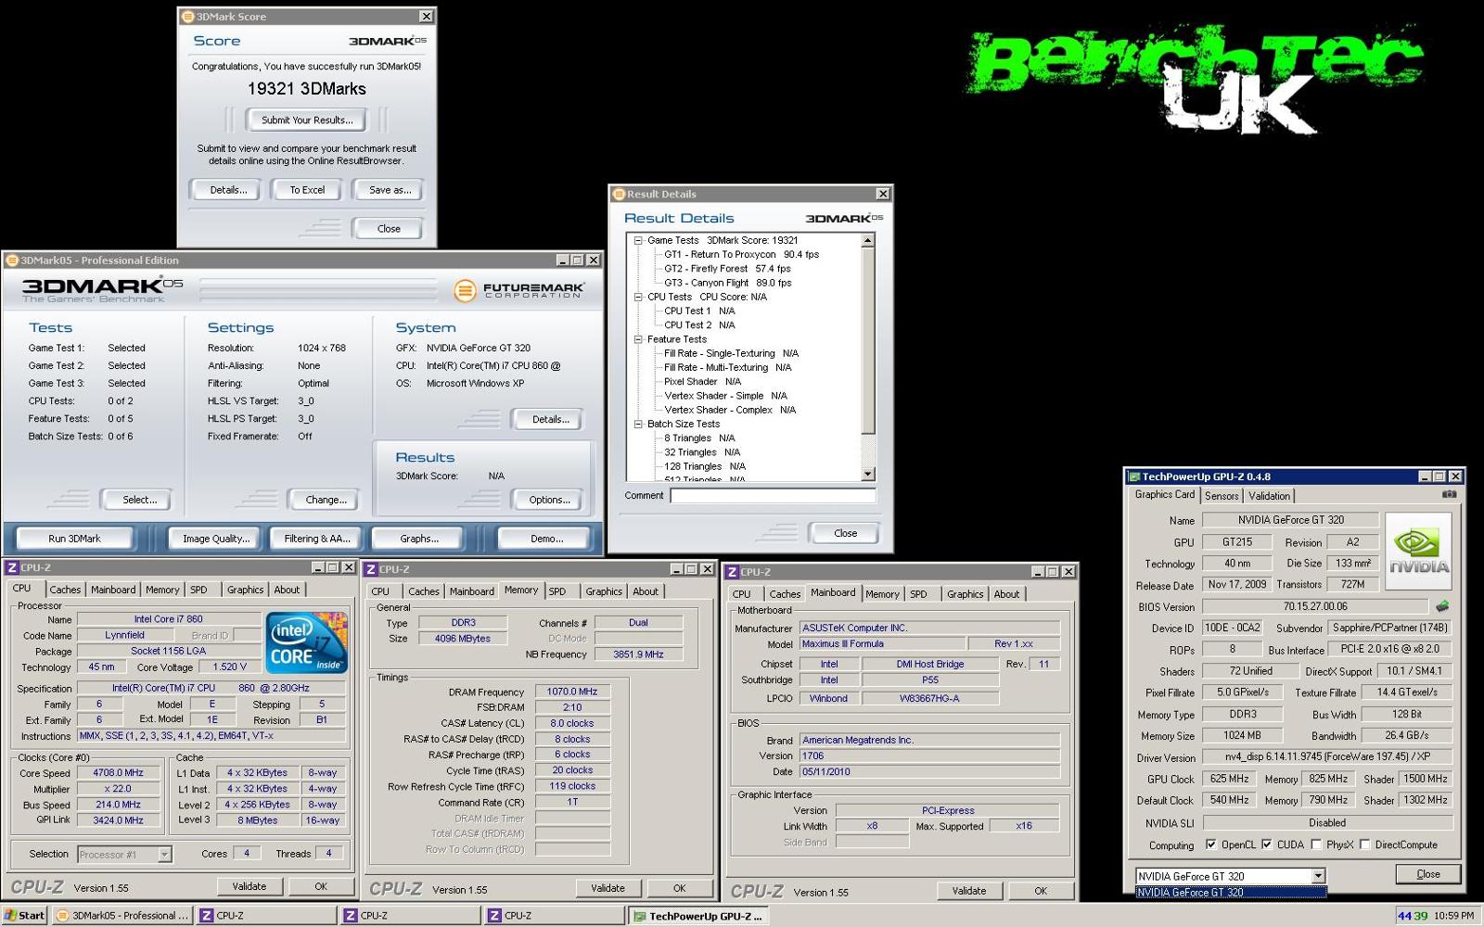
Task: Click the Result Details vertical scrollbar thumb
Action: click(x=868, y=340)
